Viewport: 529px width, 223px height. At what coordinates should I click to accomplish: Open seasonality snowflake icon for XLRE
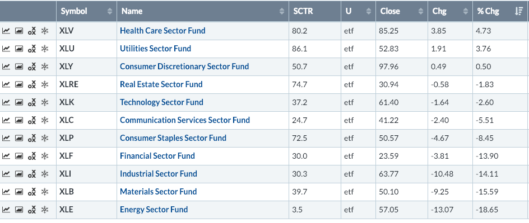tap(44, 84)
